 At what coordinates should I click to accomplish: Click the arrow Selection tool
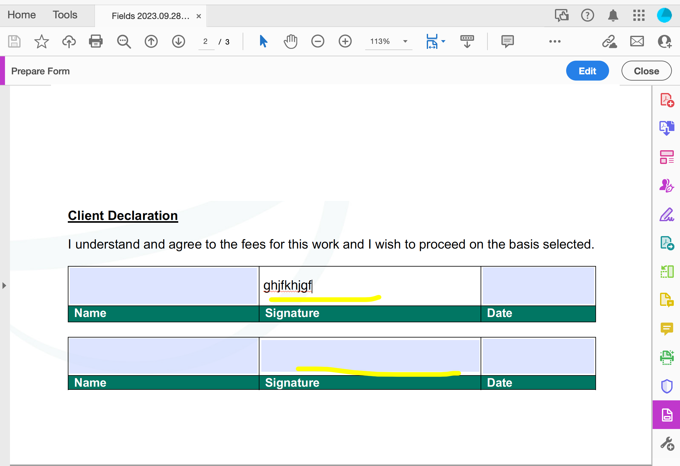(x=263, y=41)
